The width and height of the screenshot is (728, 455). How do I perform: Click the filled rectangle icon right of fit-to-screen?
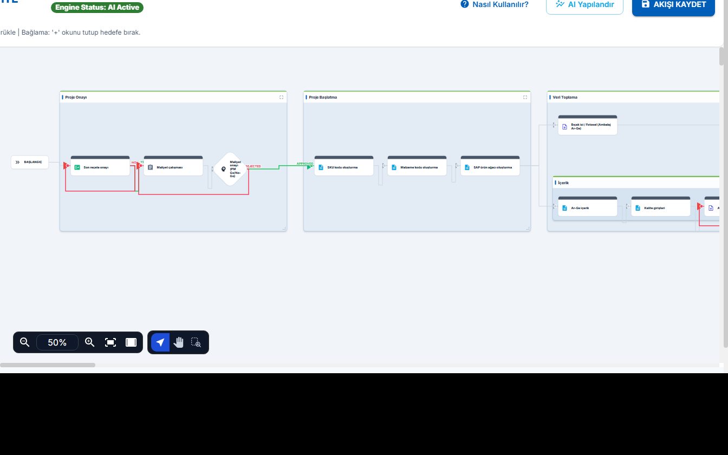coord(131,342)
